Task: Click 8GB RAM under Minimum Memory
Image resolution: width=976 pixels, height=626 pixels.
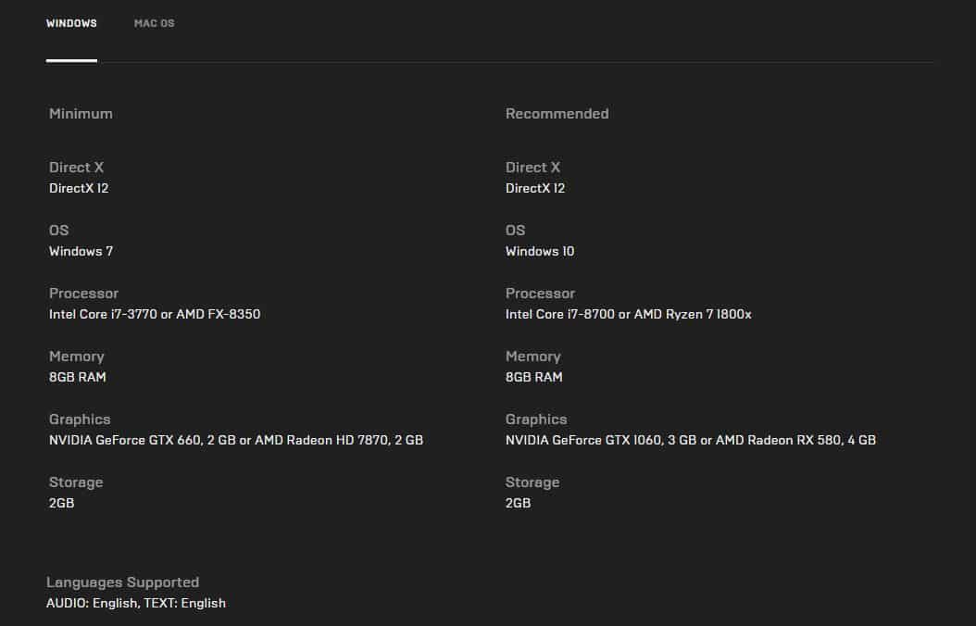Action: 78,377
